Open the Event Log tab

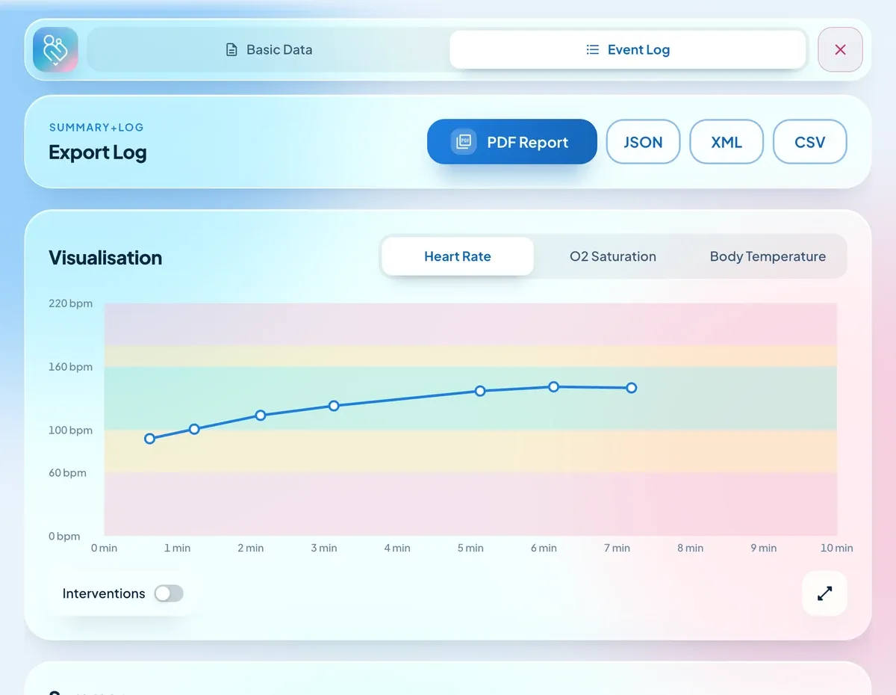pyautogui.click(x=628, y=50)
